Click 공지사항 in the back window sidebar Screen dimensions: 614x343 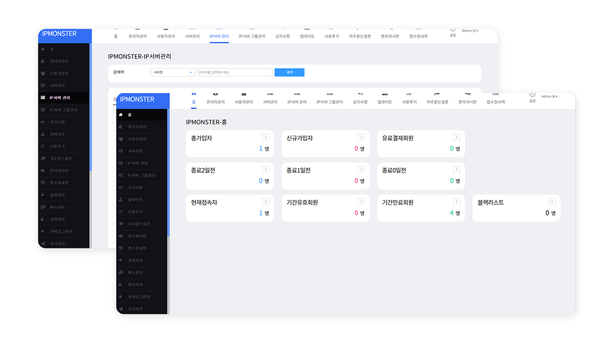coord(64,122)
